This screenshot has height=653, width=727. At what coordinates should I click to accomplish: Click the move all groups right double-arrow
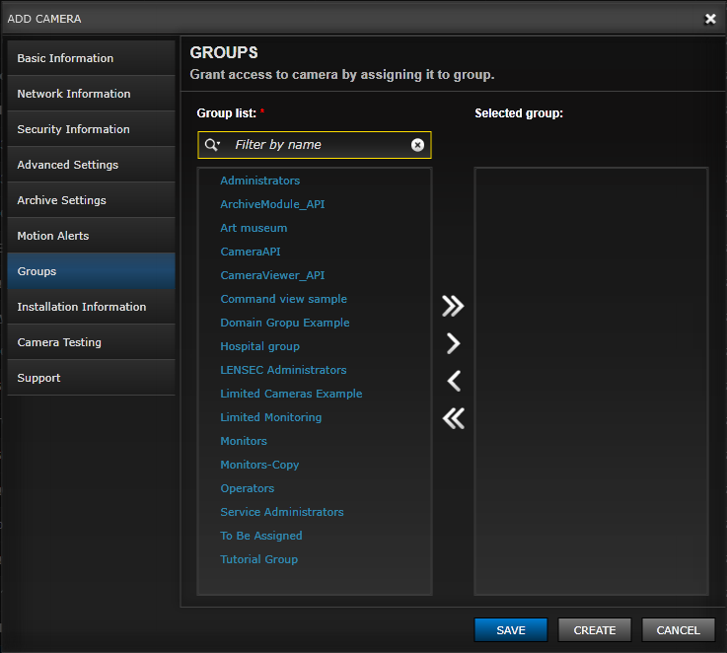tap(453, 306)
